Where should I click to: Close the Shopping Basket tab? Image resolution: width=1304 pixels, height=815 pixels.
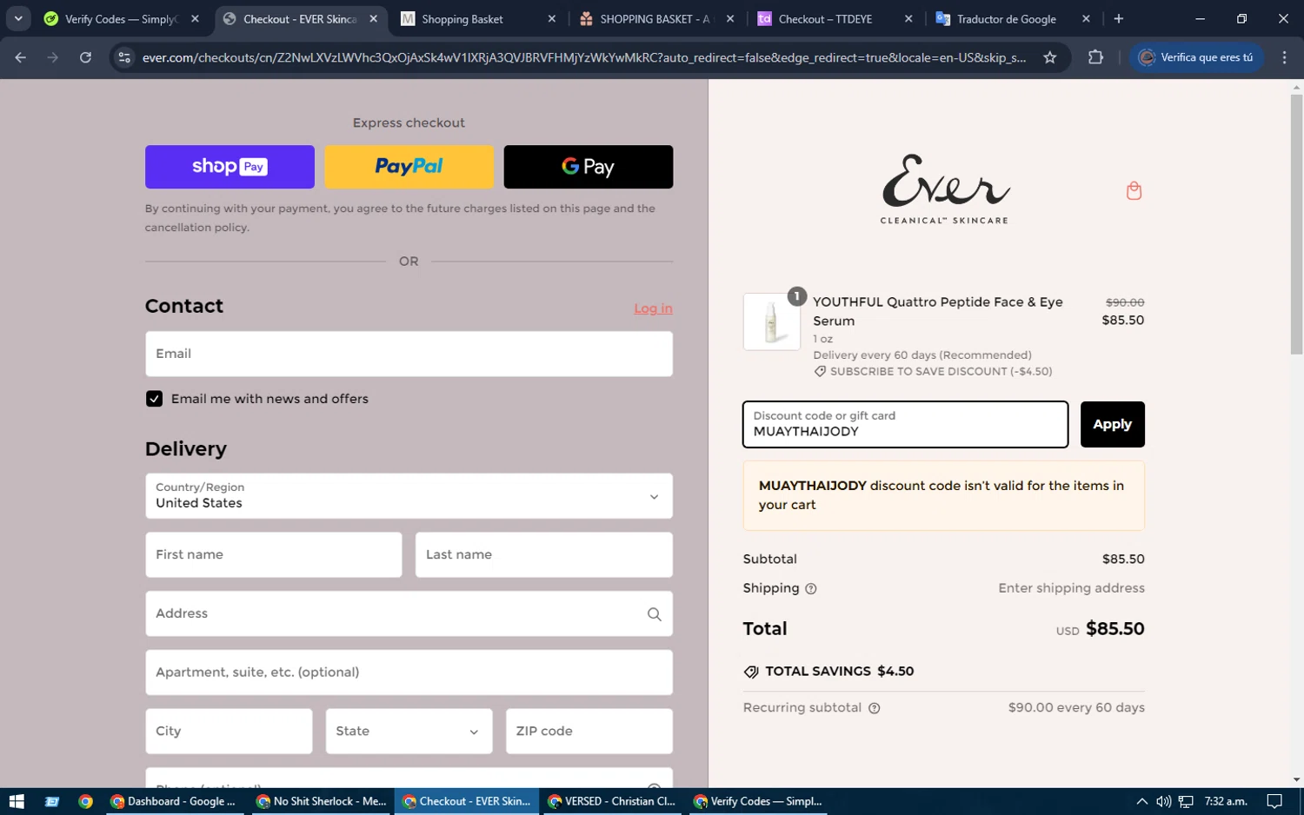pyautogui.click(x=551, y=18)
